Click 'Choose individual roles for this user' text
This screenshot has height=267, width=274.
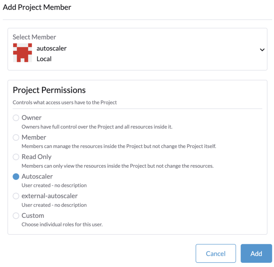(62, 225)
